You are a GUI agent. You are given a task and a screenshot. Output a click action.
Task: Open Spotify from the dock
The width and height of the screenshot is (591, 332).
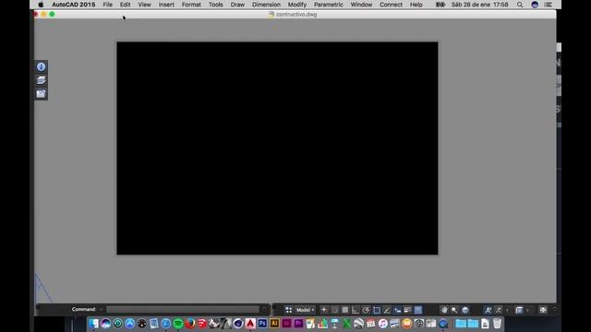click(x=178, y=324)
